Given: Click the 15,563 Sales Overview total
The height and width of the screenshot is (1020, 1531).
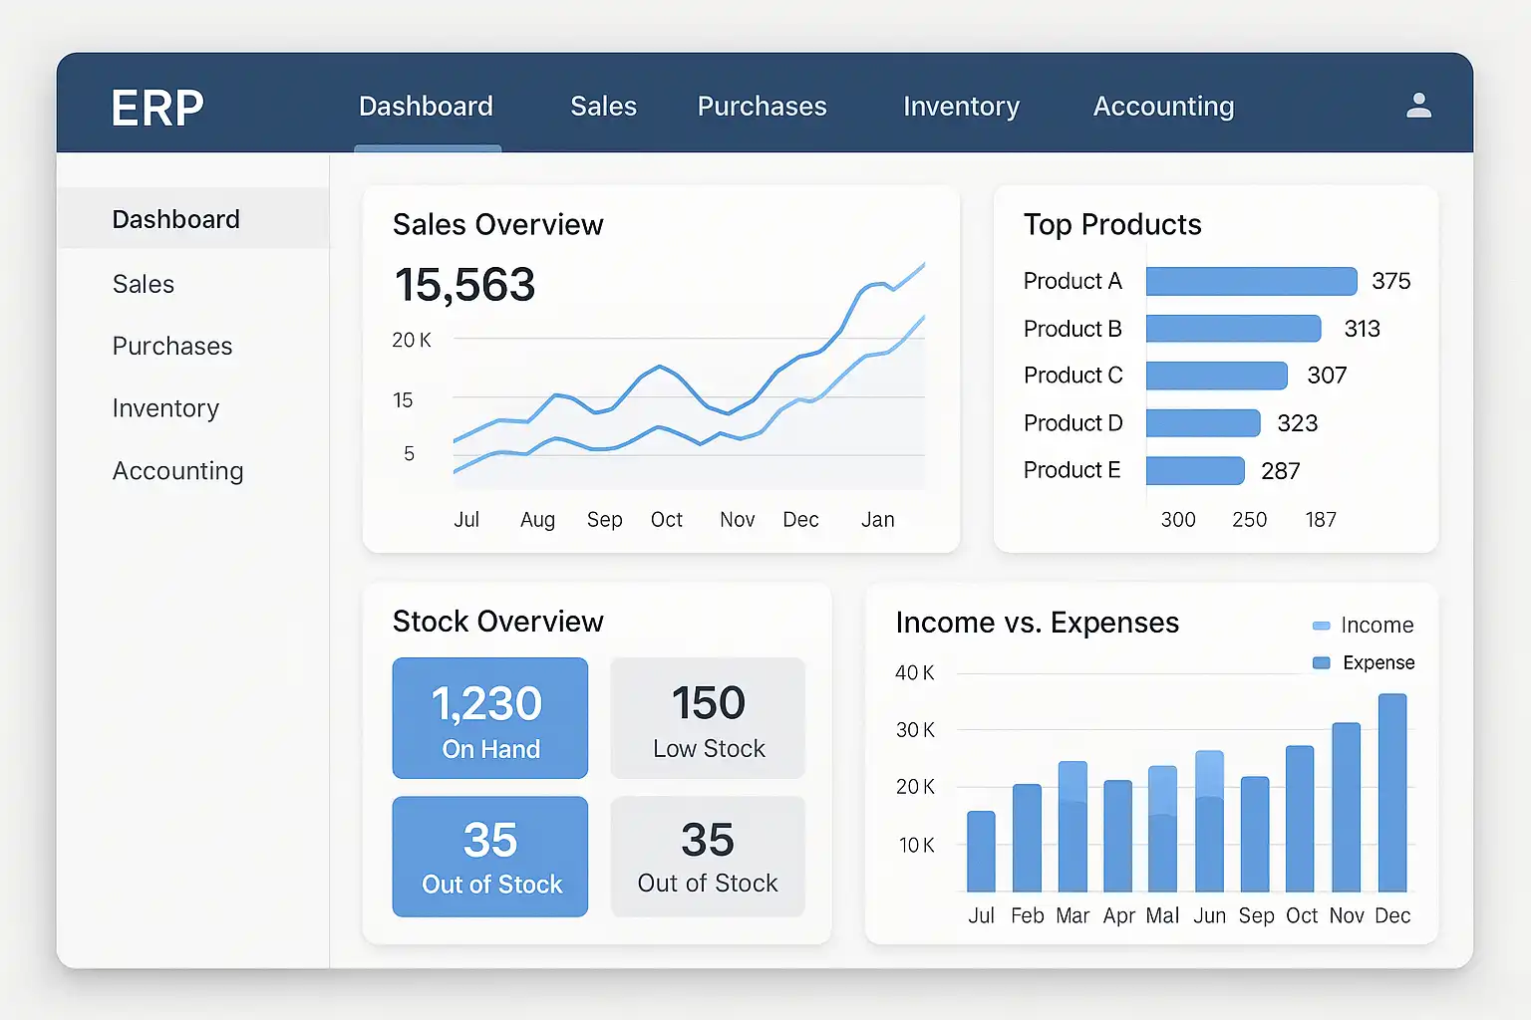Looking at the screenshot, I should 464,285.
